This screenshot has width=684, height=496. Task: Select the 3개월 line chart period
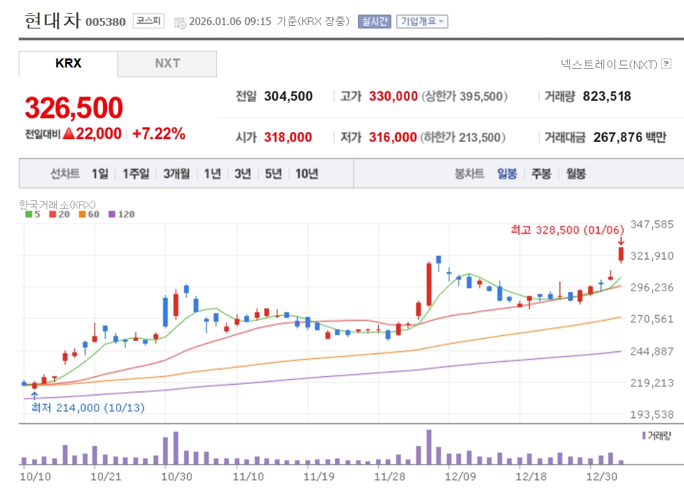point(177,174)
